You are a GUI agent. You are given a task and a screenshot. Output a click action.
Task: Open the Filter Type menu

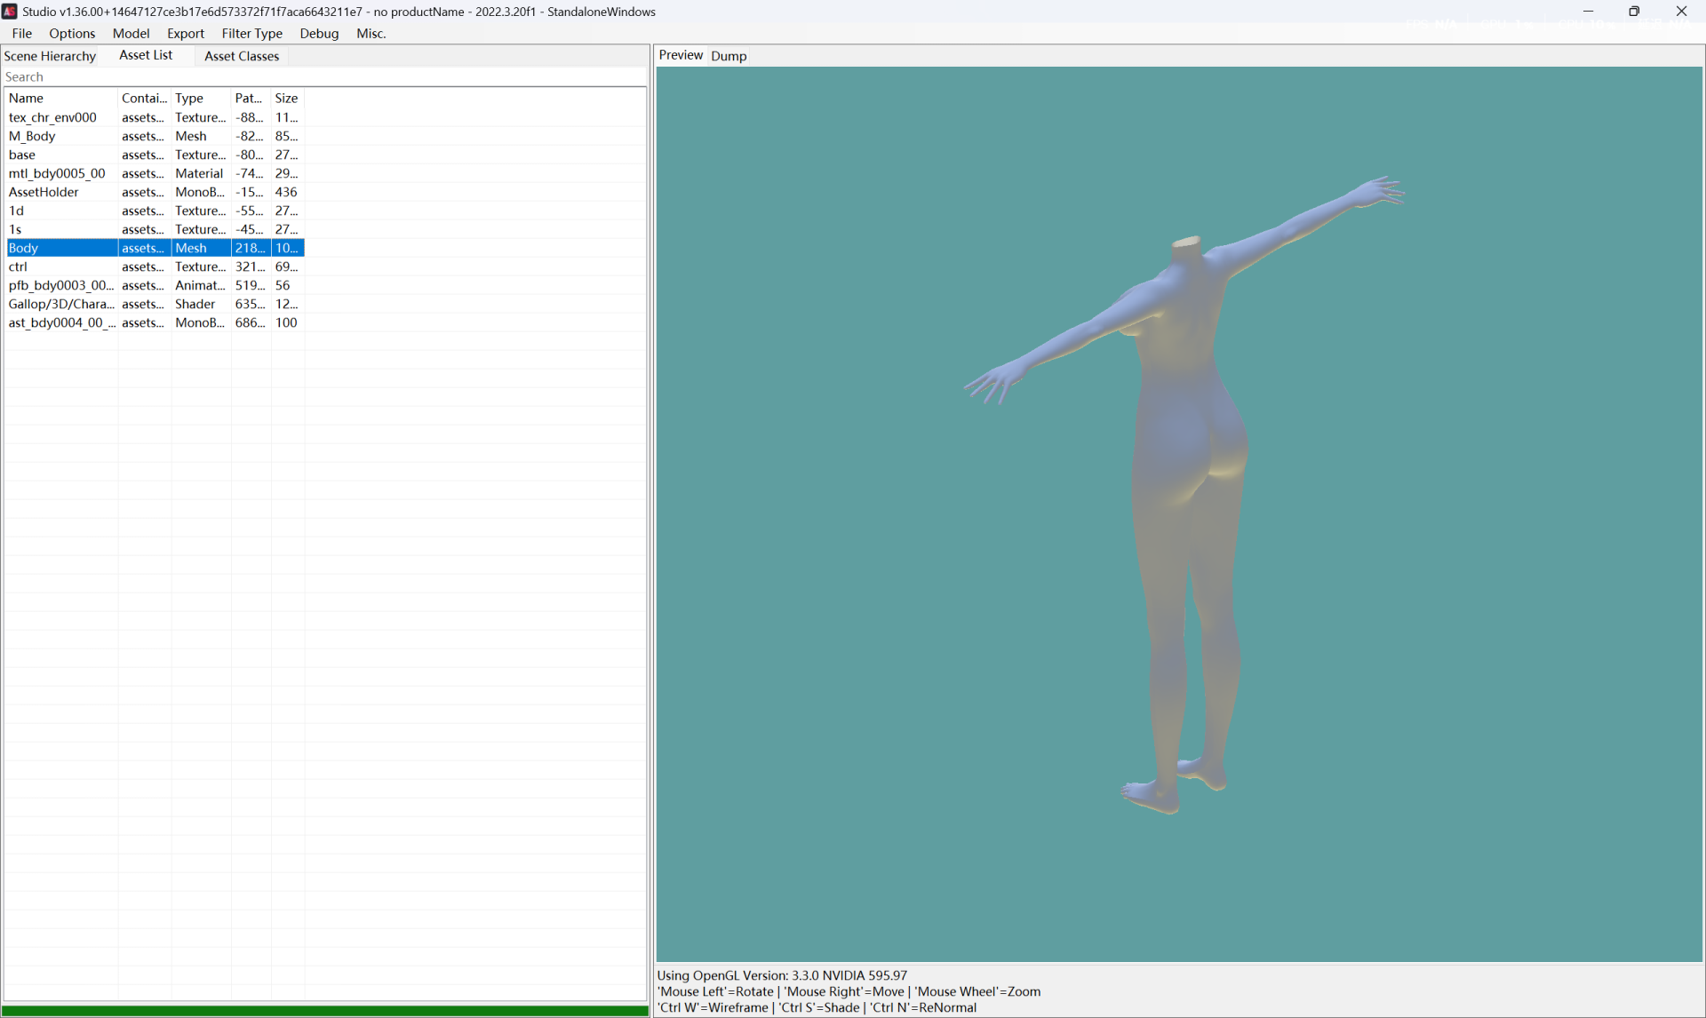coord(251,33)
